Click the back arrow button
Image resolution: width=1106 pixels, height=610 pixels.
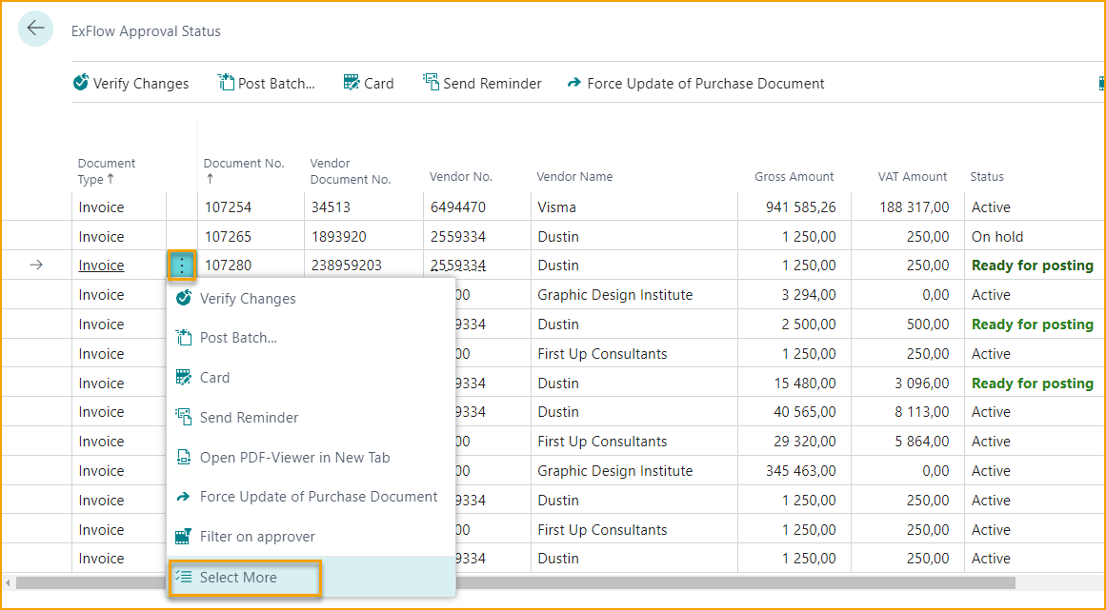click(x=35, y=29)
